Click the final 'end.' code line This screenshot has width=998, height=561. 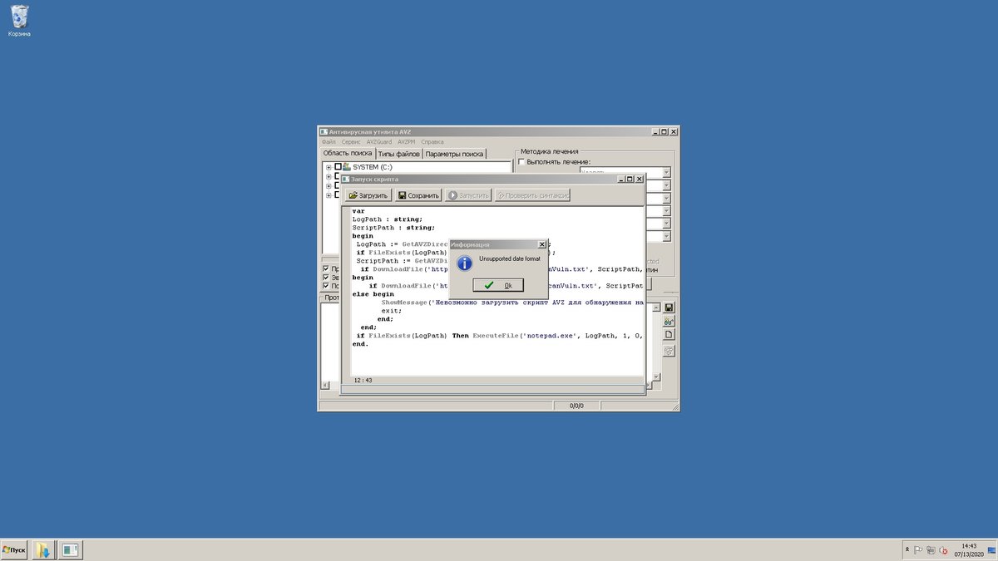point(360,344)
